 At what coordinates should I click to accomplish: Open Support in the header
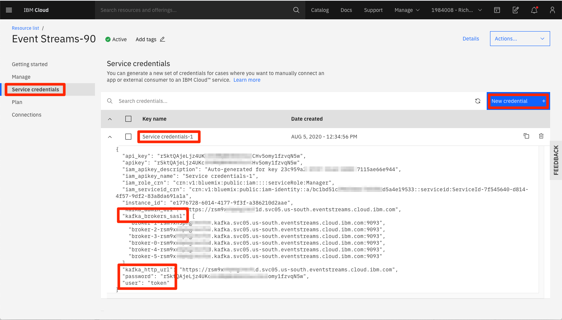pyautogui.click(x=373, y=10)
